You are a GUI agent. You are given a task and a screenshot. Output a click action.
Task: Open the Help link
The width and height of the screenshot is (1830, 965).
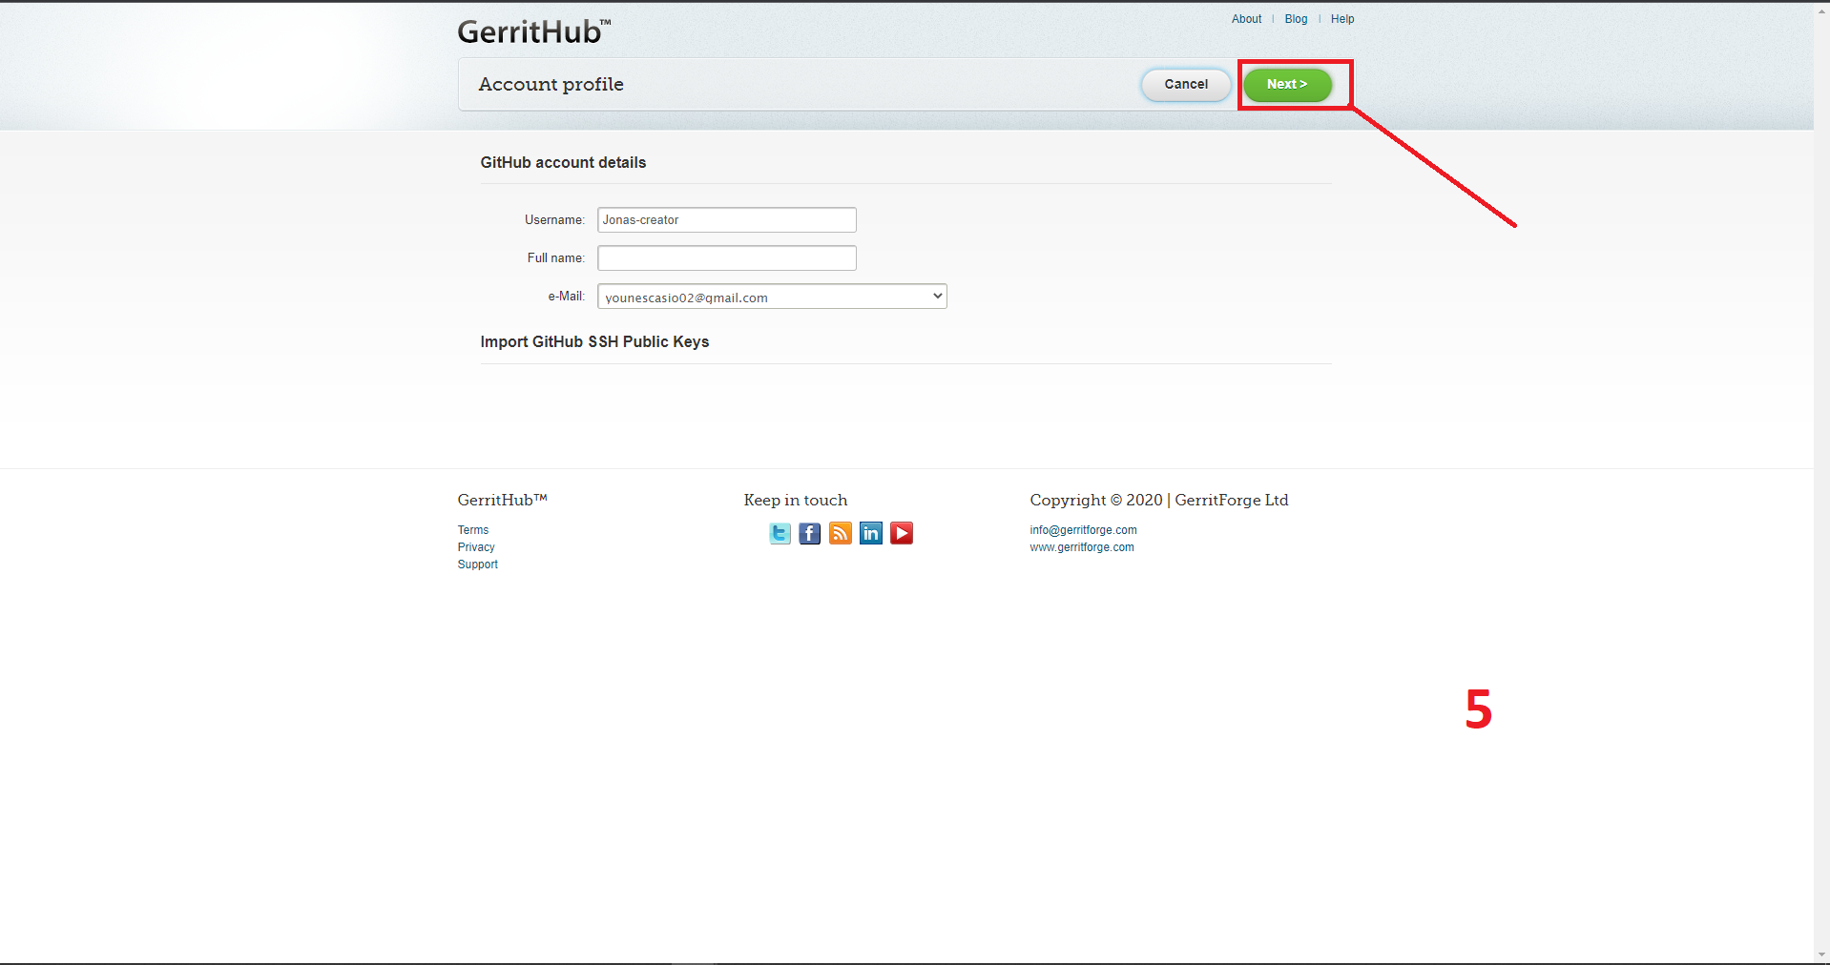(x=1342, y=19)
